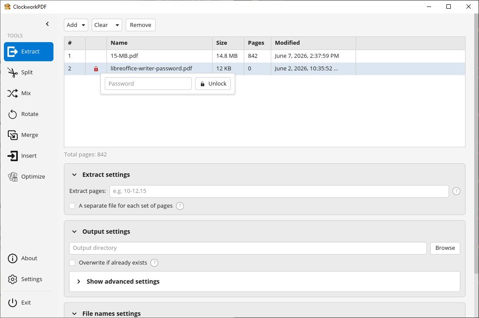The image size is (479, 318).
Task: Open the Clear dropdown
Action: pyautogui.click(x=106, y=25)
